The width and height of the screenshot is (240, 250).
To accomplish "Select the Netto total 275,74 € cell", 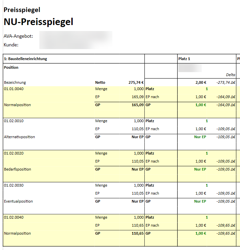I will [136, 82].
